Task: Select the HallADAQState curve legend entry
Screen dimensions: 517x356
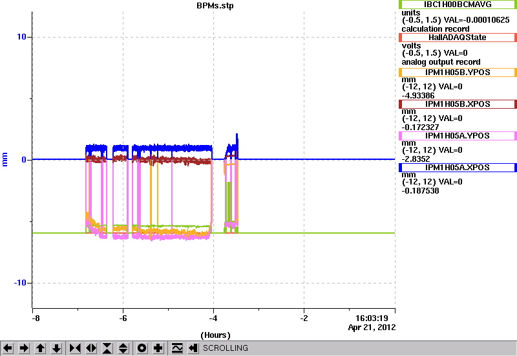Action: 458,38
